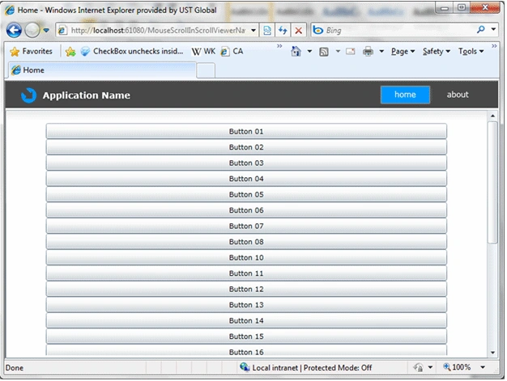Click Local intranet security zone icon
The height and width of the screenshot is (381, 507).
tap(245, 367)
